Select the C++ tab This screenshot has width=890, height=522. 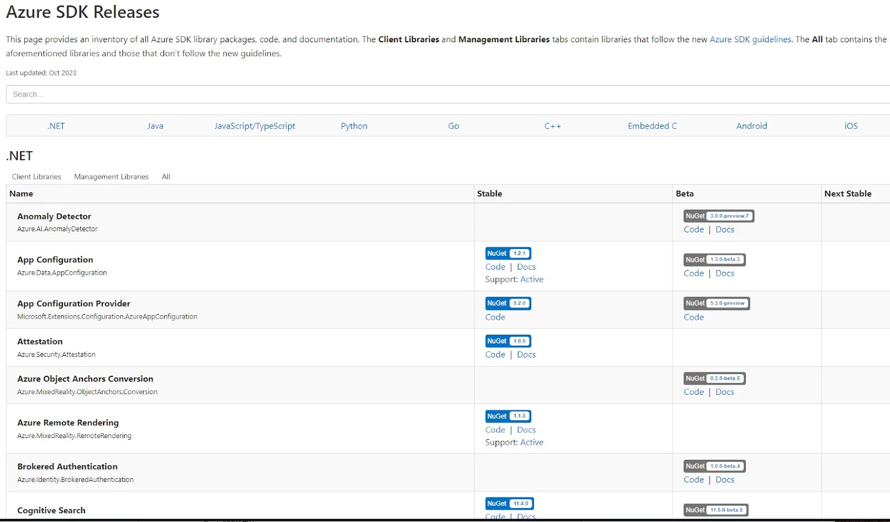553,126
